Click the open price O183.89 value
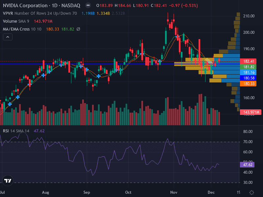The height and width of the screenshot is (197, 263). [x=104, y=6]
